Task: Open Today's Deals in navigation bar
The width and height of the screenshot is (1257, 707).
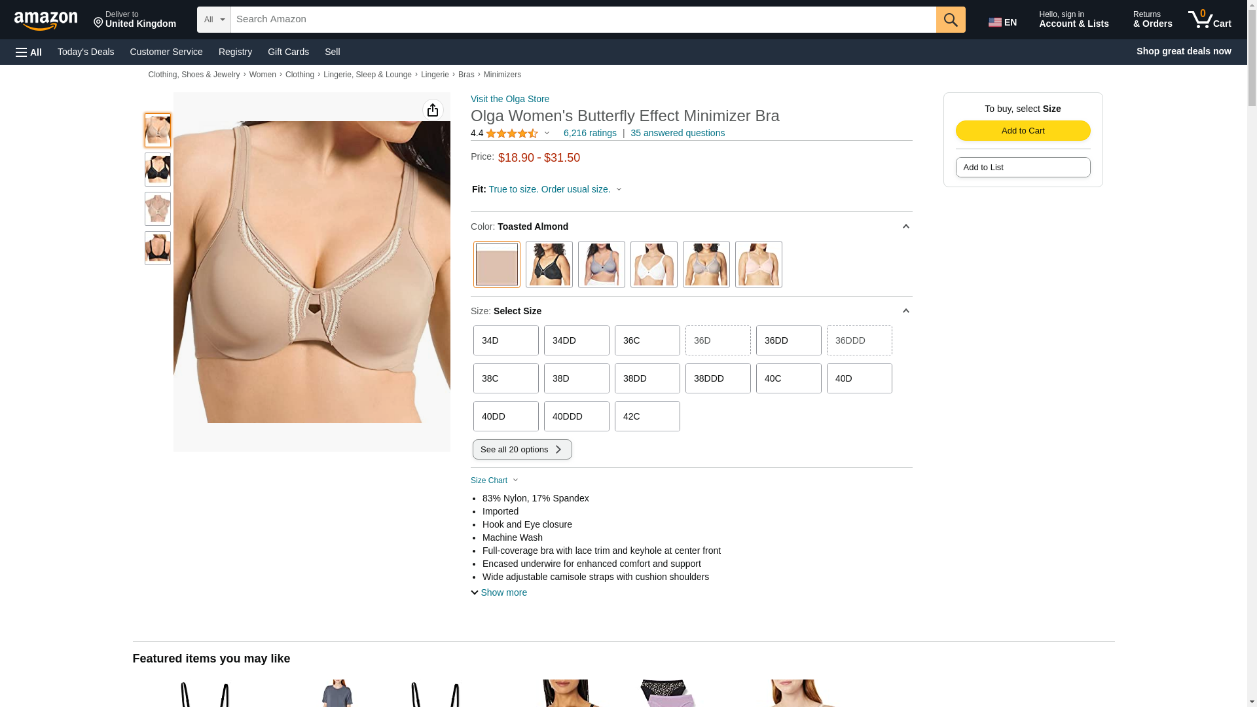Action: 86,52
